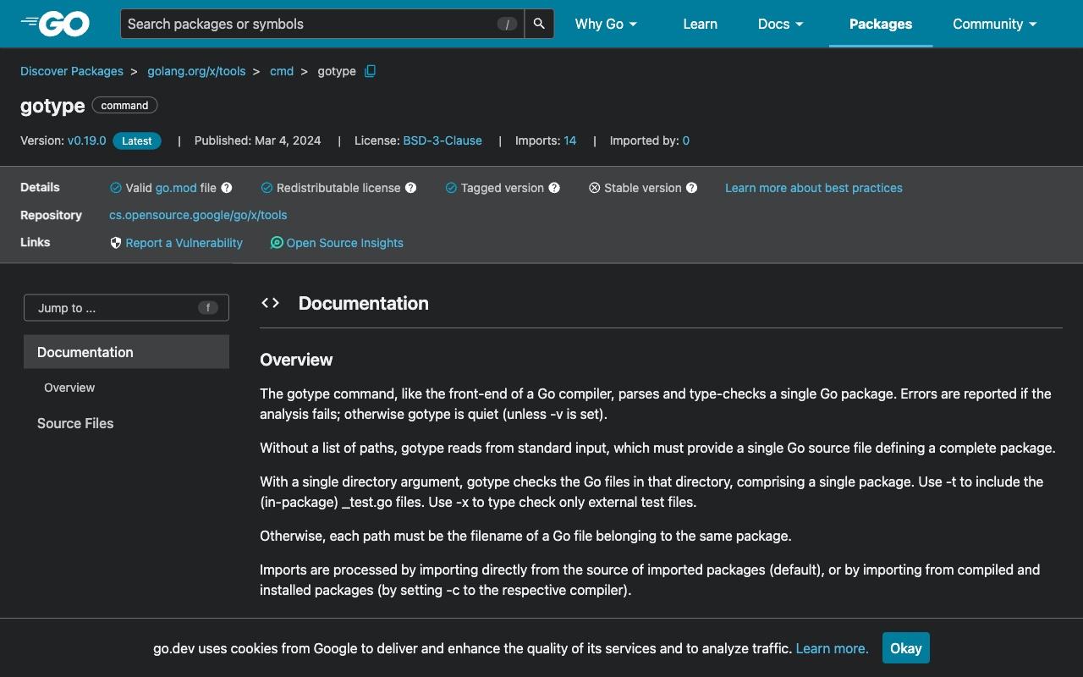
Task: Open Report a Vulnerability link
Action: [x=184, y=243]
